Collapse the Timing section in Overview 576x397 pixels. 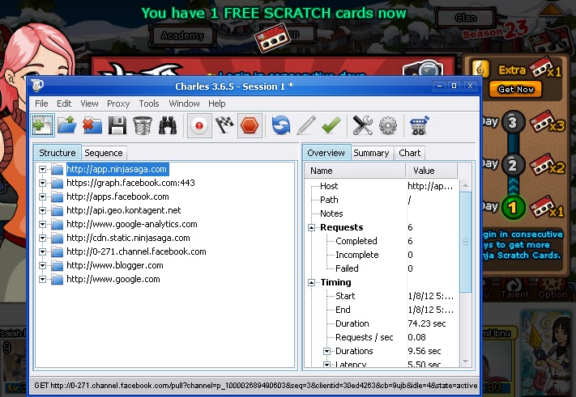pos(311,283)
